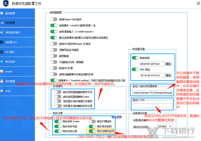The width and height of the screenshot is (201, 141).
Task: Open the 基本配置 tab
Action: [10, 13]
